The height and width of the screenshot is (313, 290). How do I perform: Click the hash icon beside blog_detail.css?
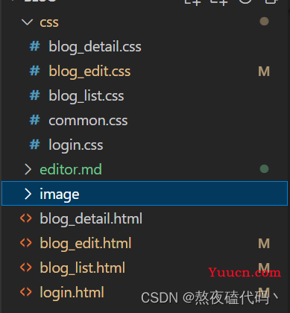click(x=34, y=46)
